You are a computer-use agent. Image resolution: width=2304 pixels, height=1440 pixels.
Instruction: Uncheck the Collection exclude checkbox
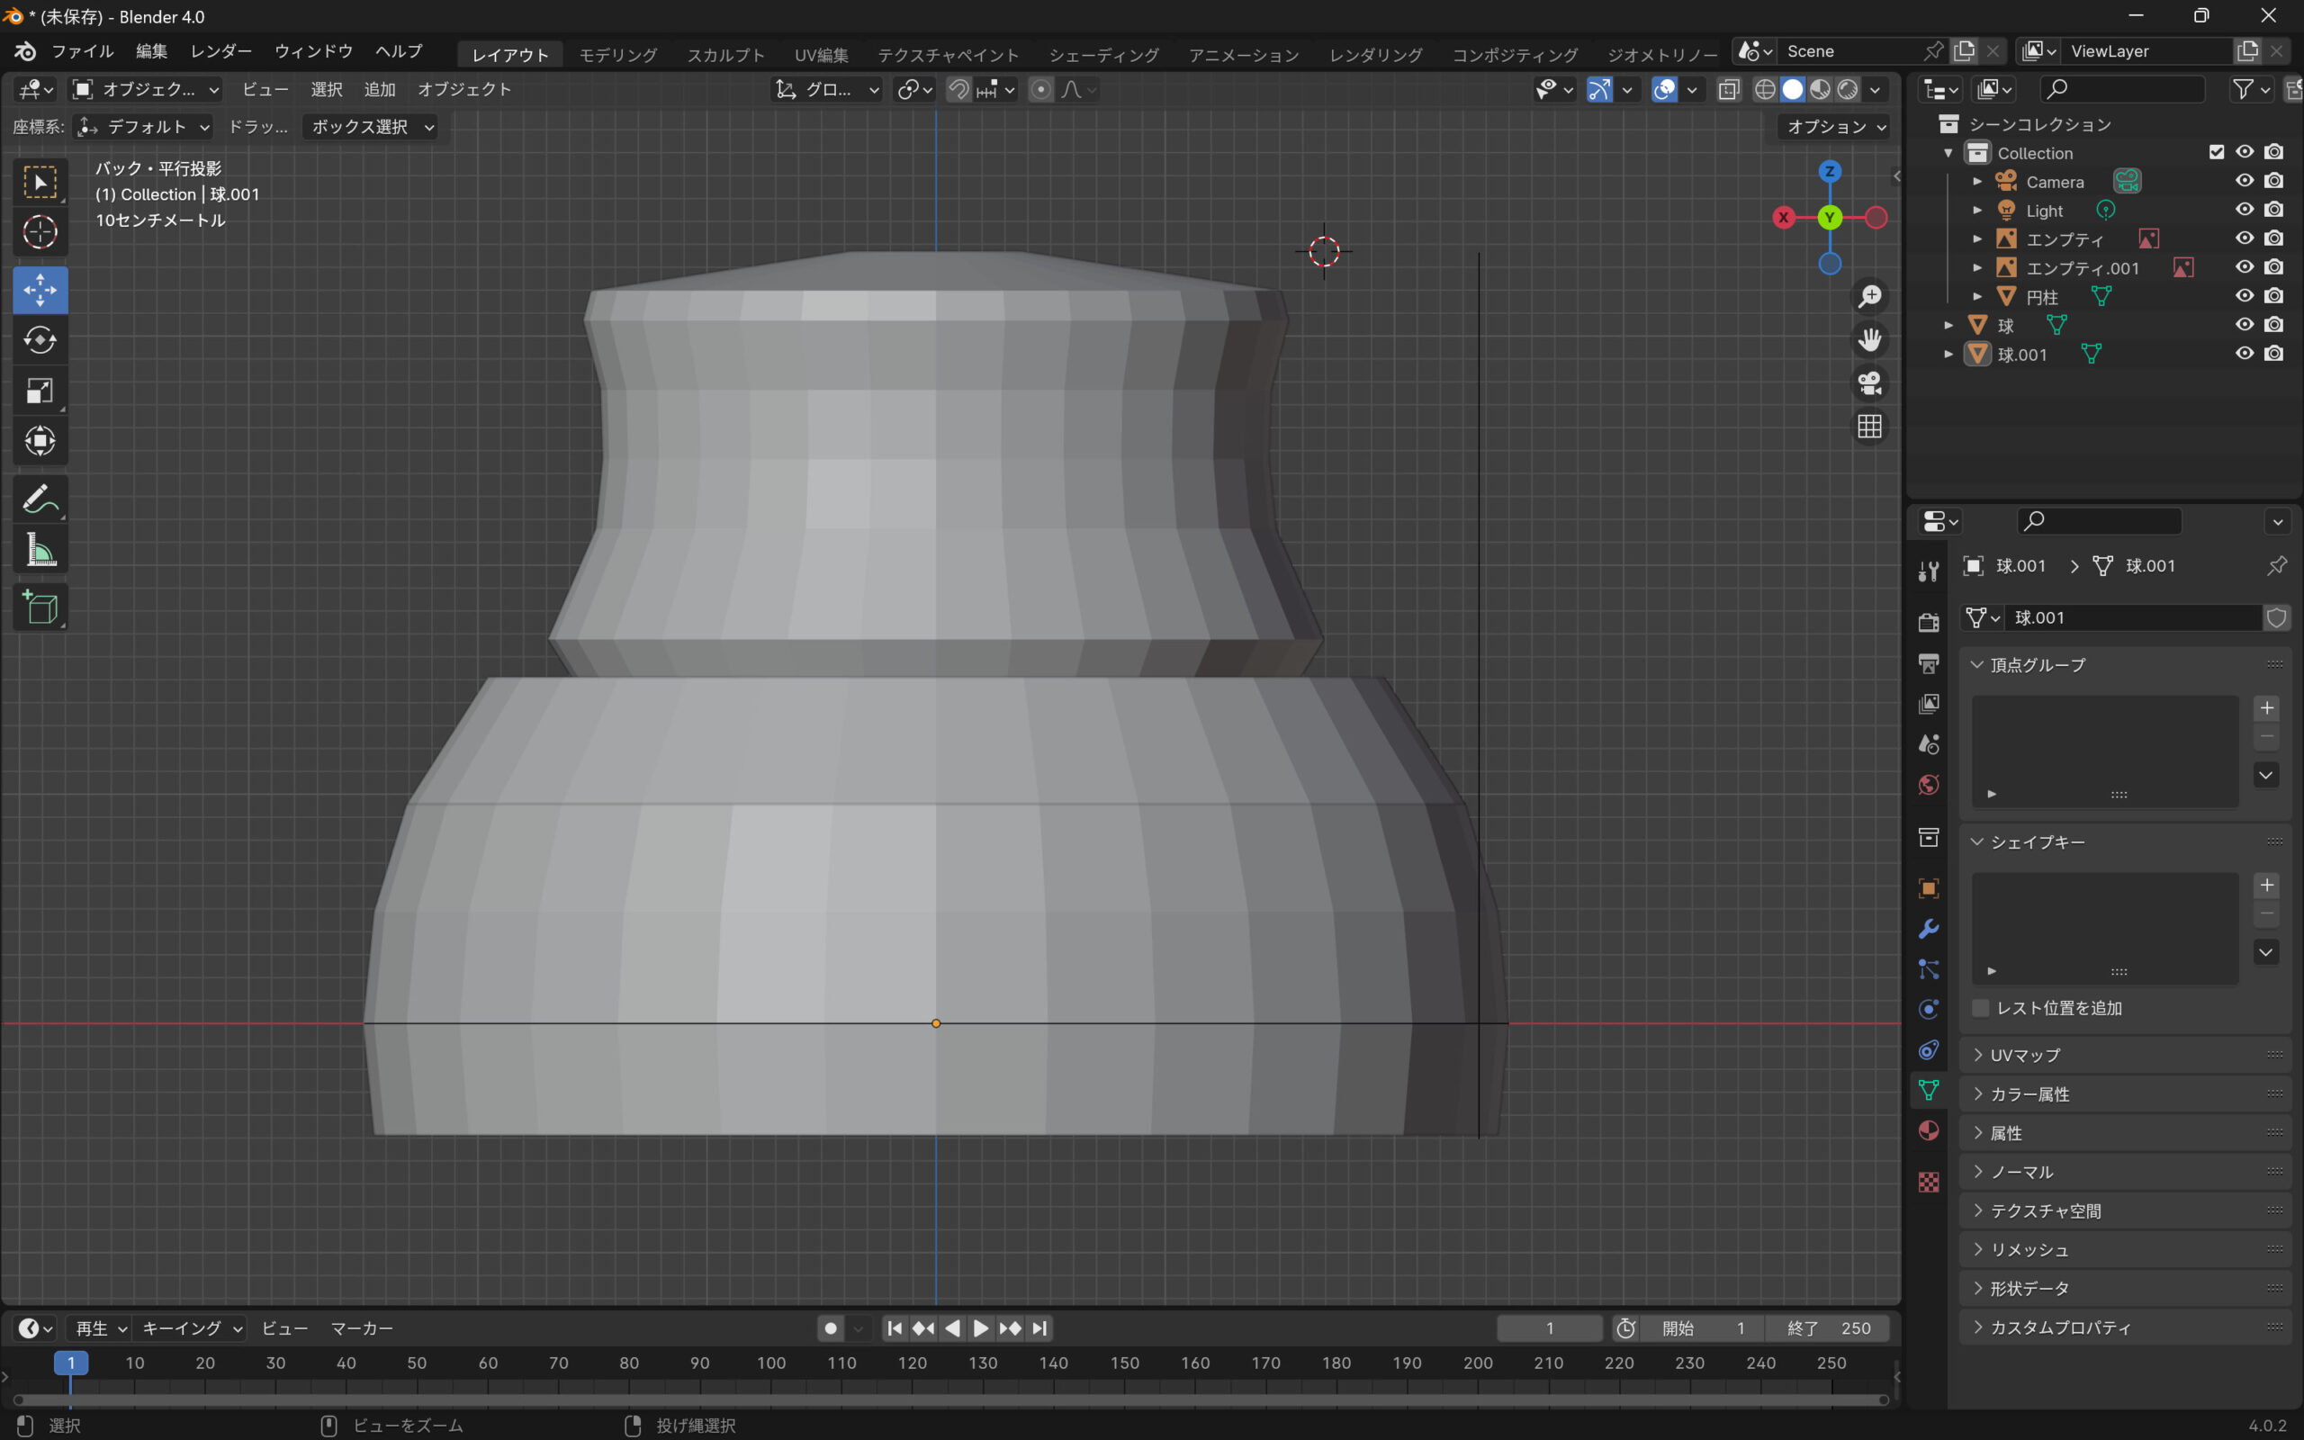(2217, 152)
